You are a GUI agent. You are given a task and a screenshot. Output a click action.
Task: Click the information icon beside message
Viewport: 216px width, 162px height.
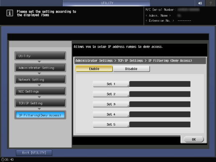tap(10, 13)
